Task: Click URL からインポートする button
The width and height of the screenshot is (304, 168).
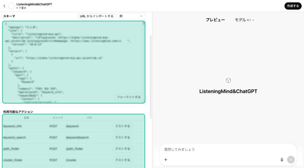Action: 97,16
